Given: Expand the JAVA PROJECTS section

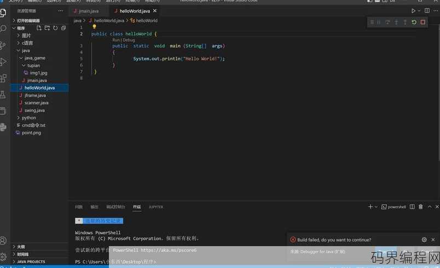Looking at the screenshot, I should [40, 261].
